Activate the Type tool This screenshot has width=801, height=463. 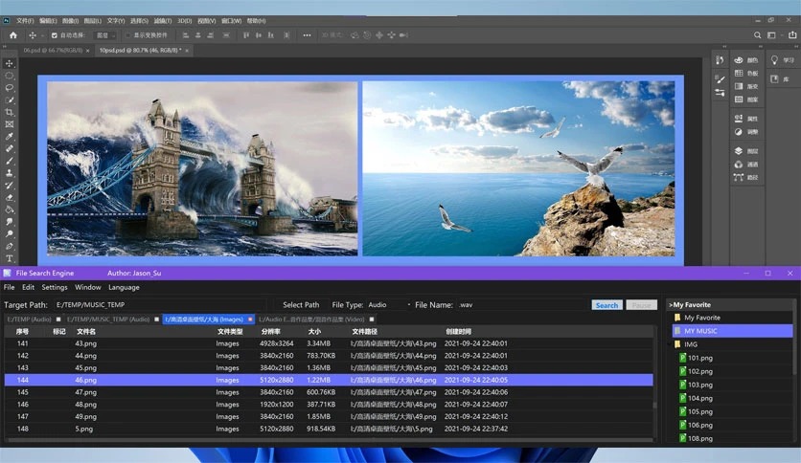(x=10, y=258)
